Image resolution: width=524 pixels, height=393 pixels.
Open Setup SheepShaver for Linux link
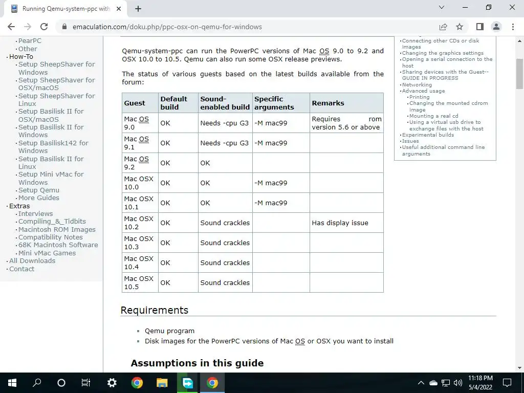pos(56,100)
